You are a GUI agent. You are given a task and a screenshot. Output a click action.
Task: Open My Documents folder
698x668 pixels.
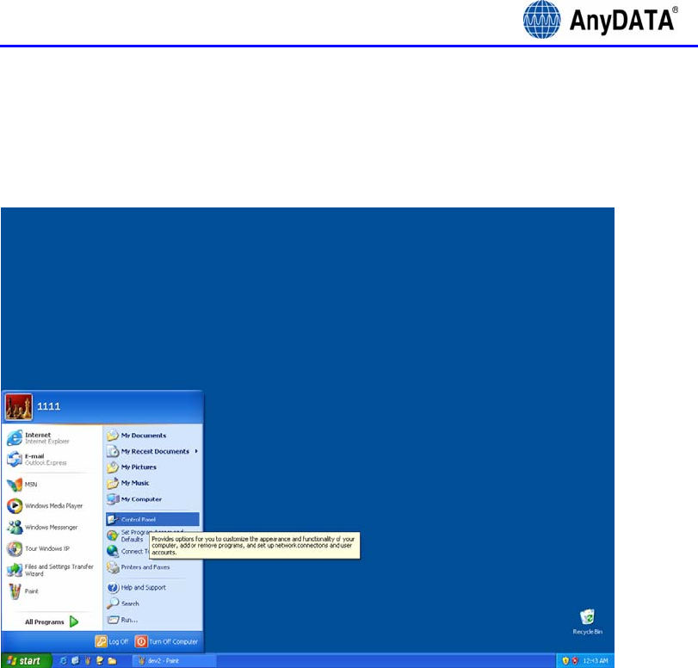point(137,435)
